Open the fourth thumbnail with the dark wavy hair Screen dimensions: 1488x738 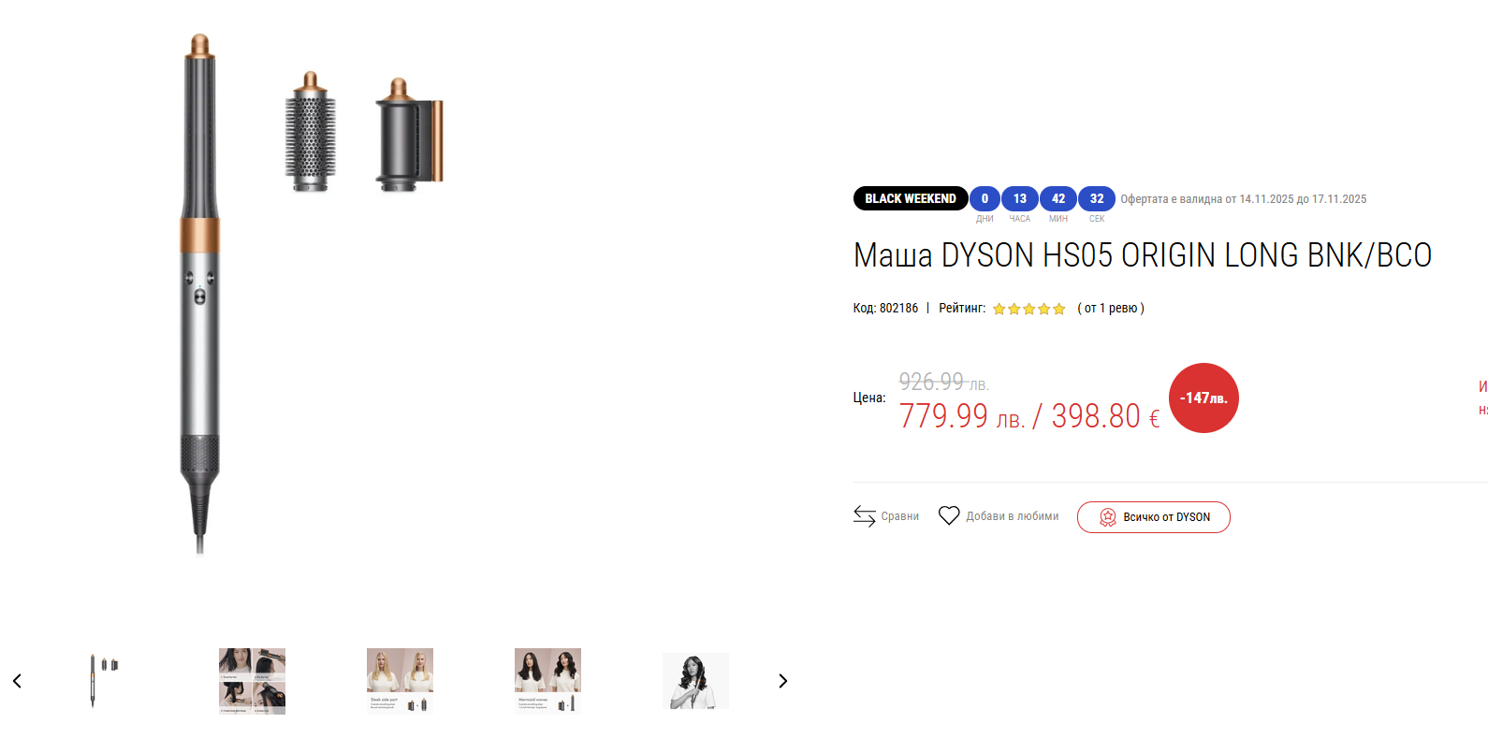547,681
